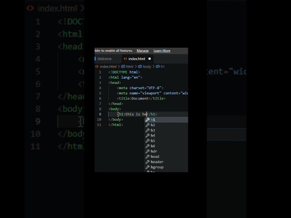The image size is (291, 218).
Task: Click index.html in the breadcrumb
Action: (108, 67)
